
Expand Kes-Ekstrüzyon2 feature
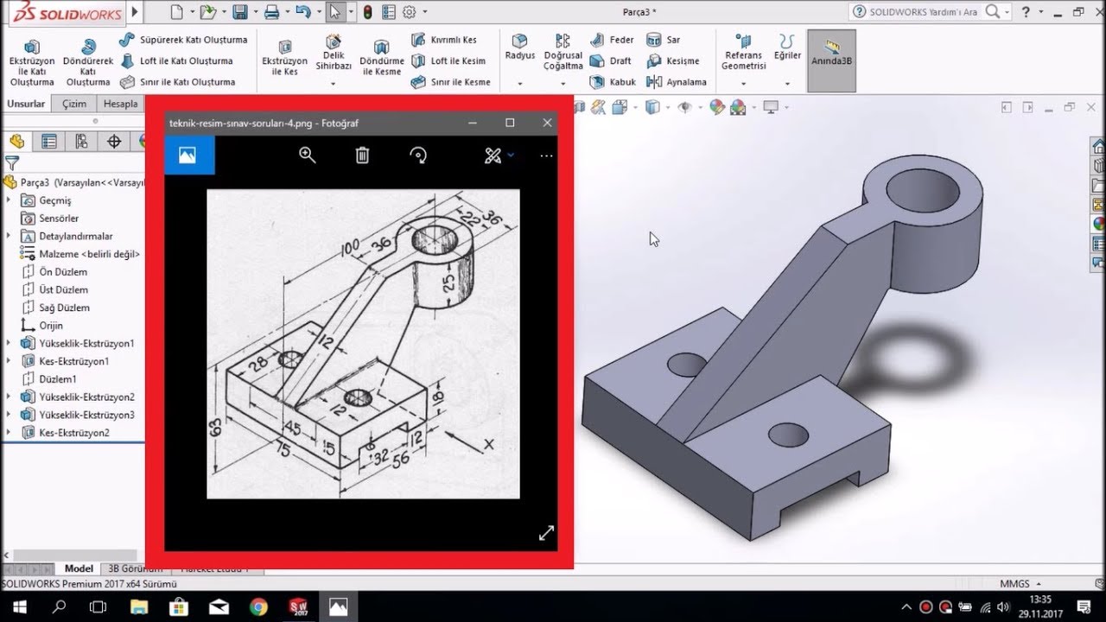pyautogui.click(x=9, y=433)
